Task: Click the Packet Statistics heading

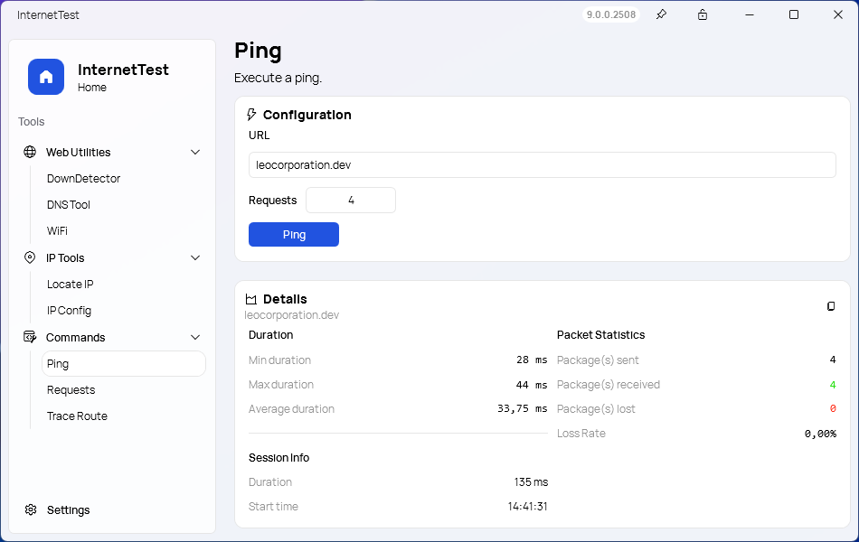Action: [601, 334]
